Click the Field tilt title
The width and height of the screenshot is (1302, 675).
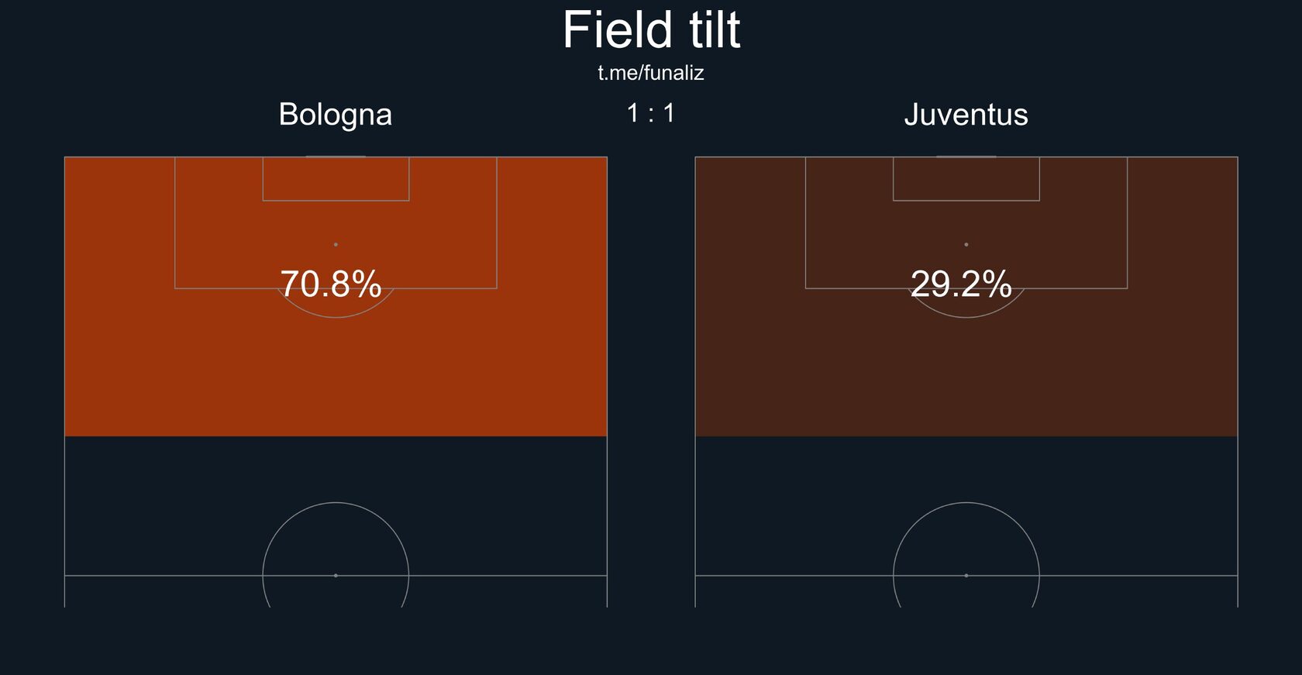pos(651,31)
